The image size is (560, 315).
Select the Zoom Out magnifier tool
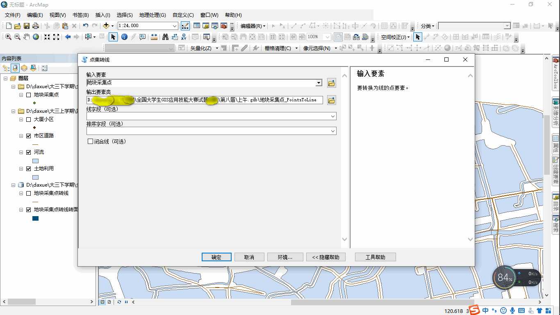click(17, 37)
